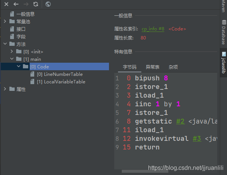Select the 一般信息 tree node
The height and width of the screenshot is (175, 227).
pyautogui.click(x=26, y=14)
